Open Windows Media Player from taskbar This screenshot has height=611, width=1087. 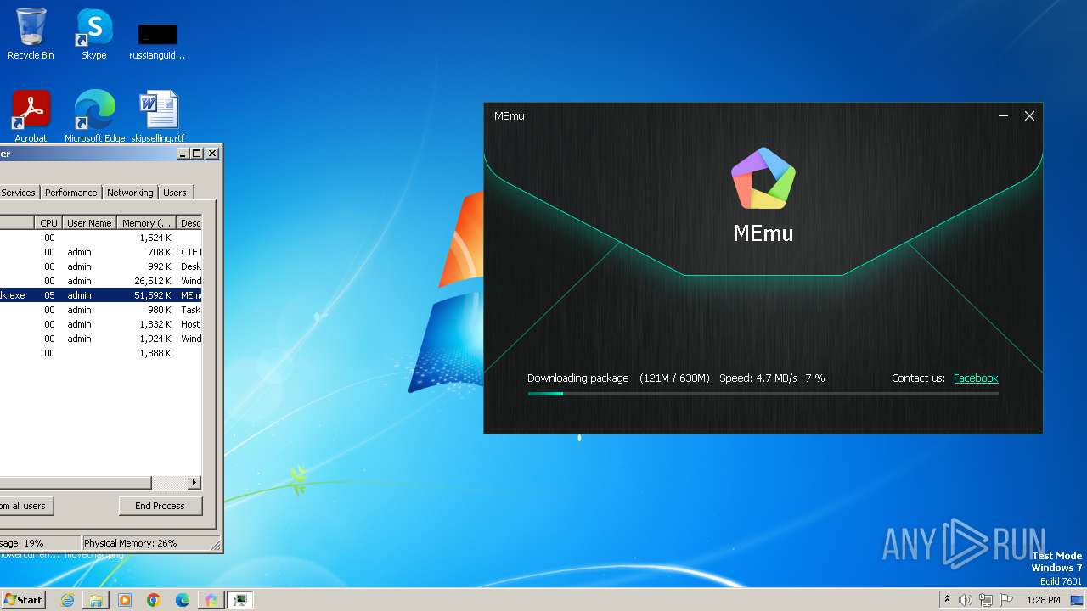coord(125,600)
